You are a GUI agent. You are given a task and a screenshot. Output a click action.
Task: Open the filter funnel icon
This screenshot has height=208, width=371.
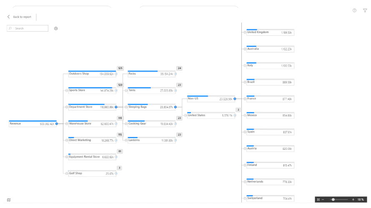click(365, 10)
